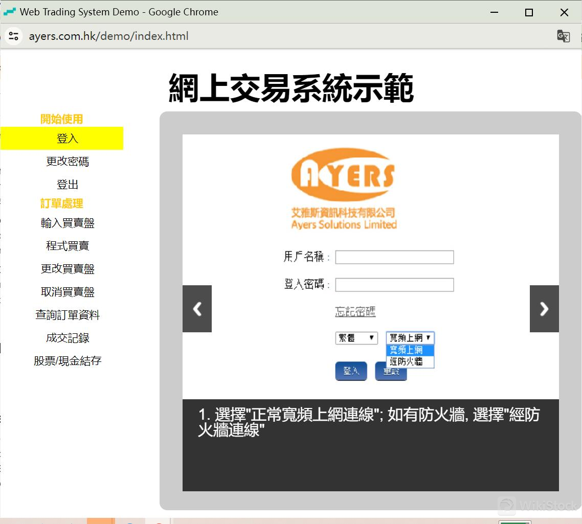Click the 用戶名稱 username input field
The height and width of the screenshot is (524, 582).
[394, 257]
